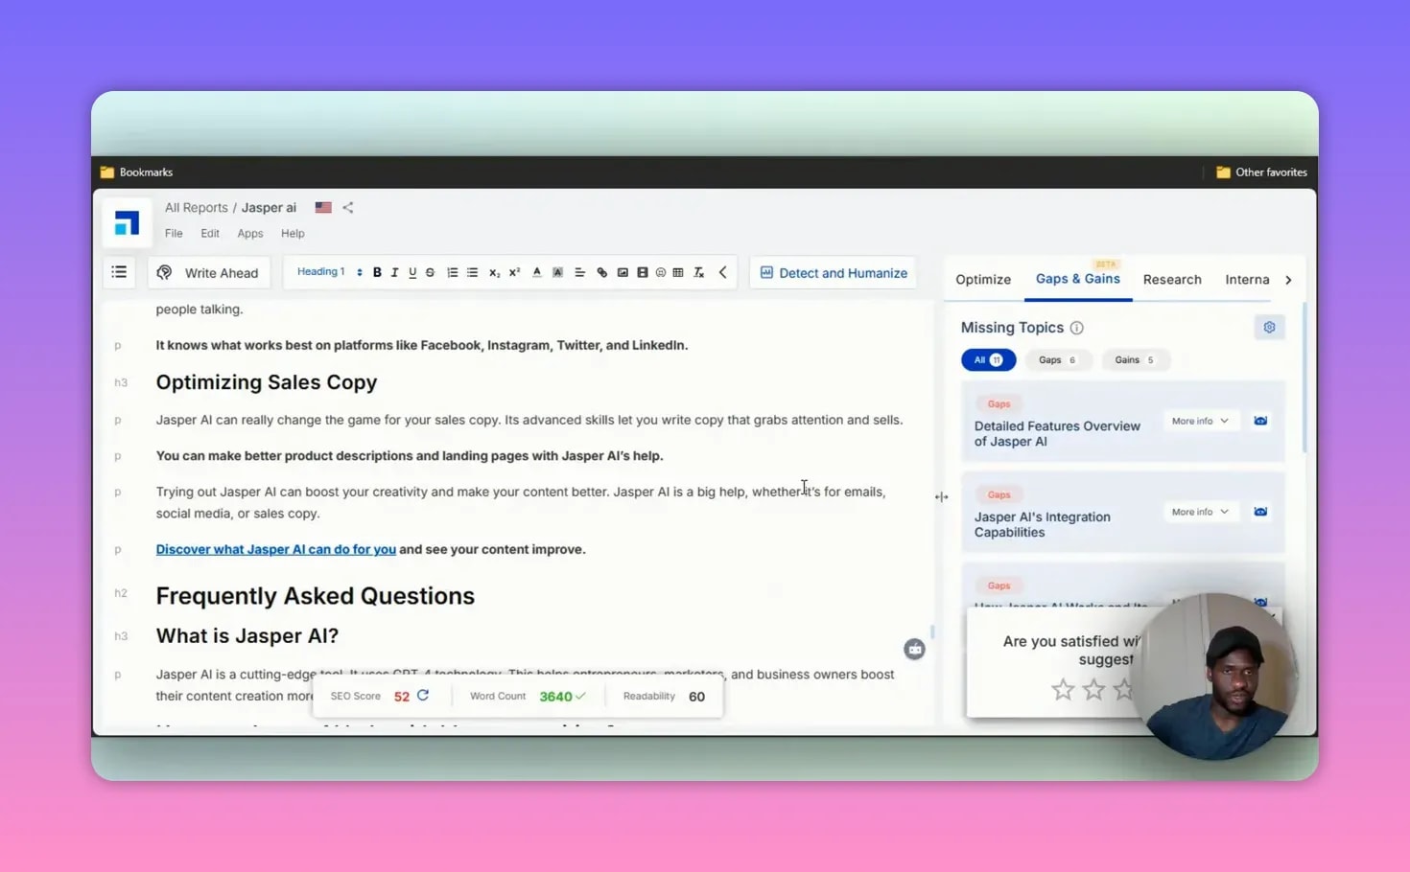Select the All topics filter
Image resolution: width=1410 pixels, height=872 pixels.
[x=988, y=360]
